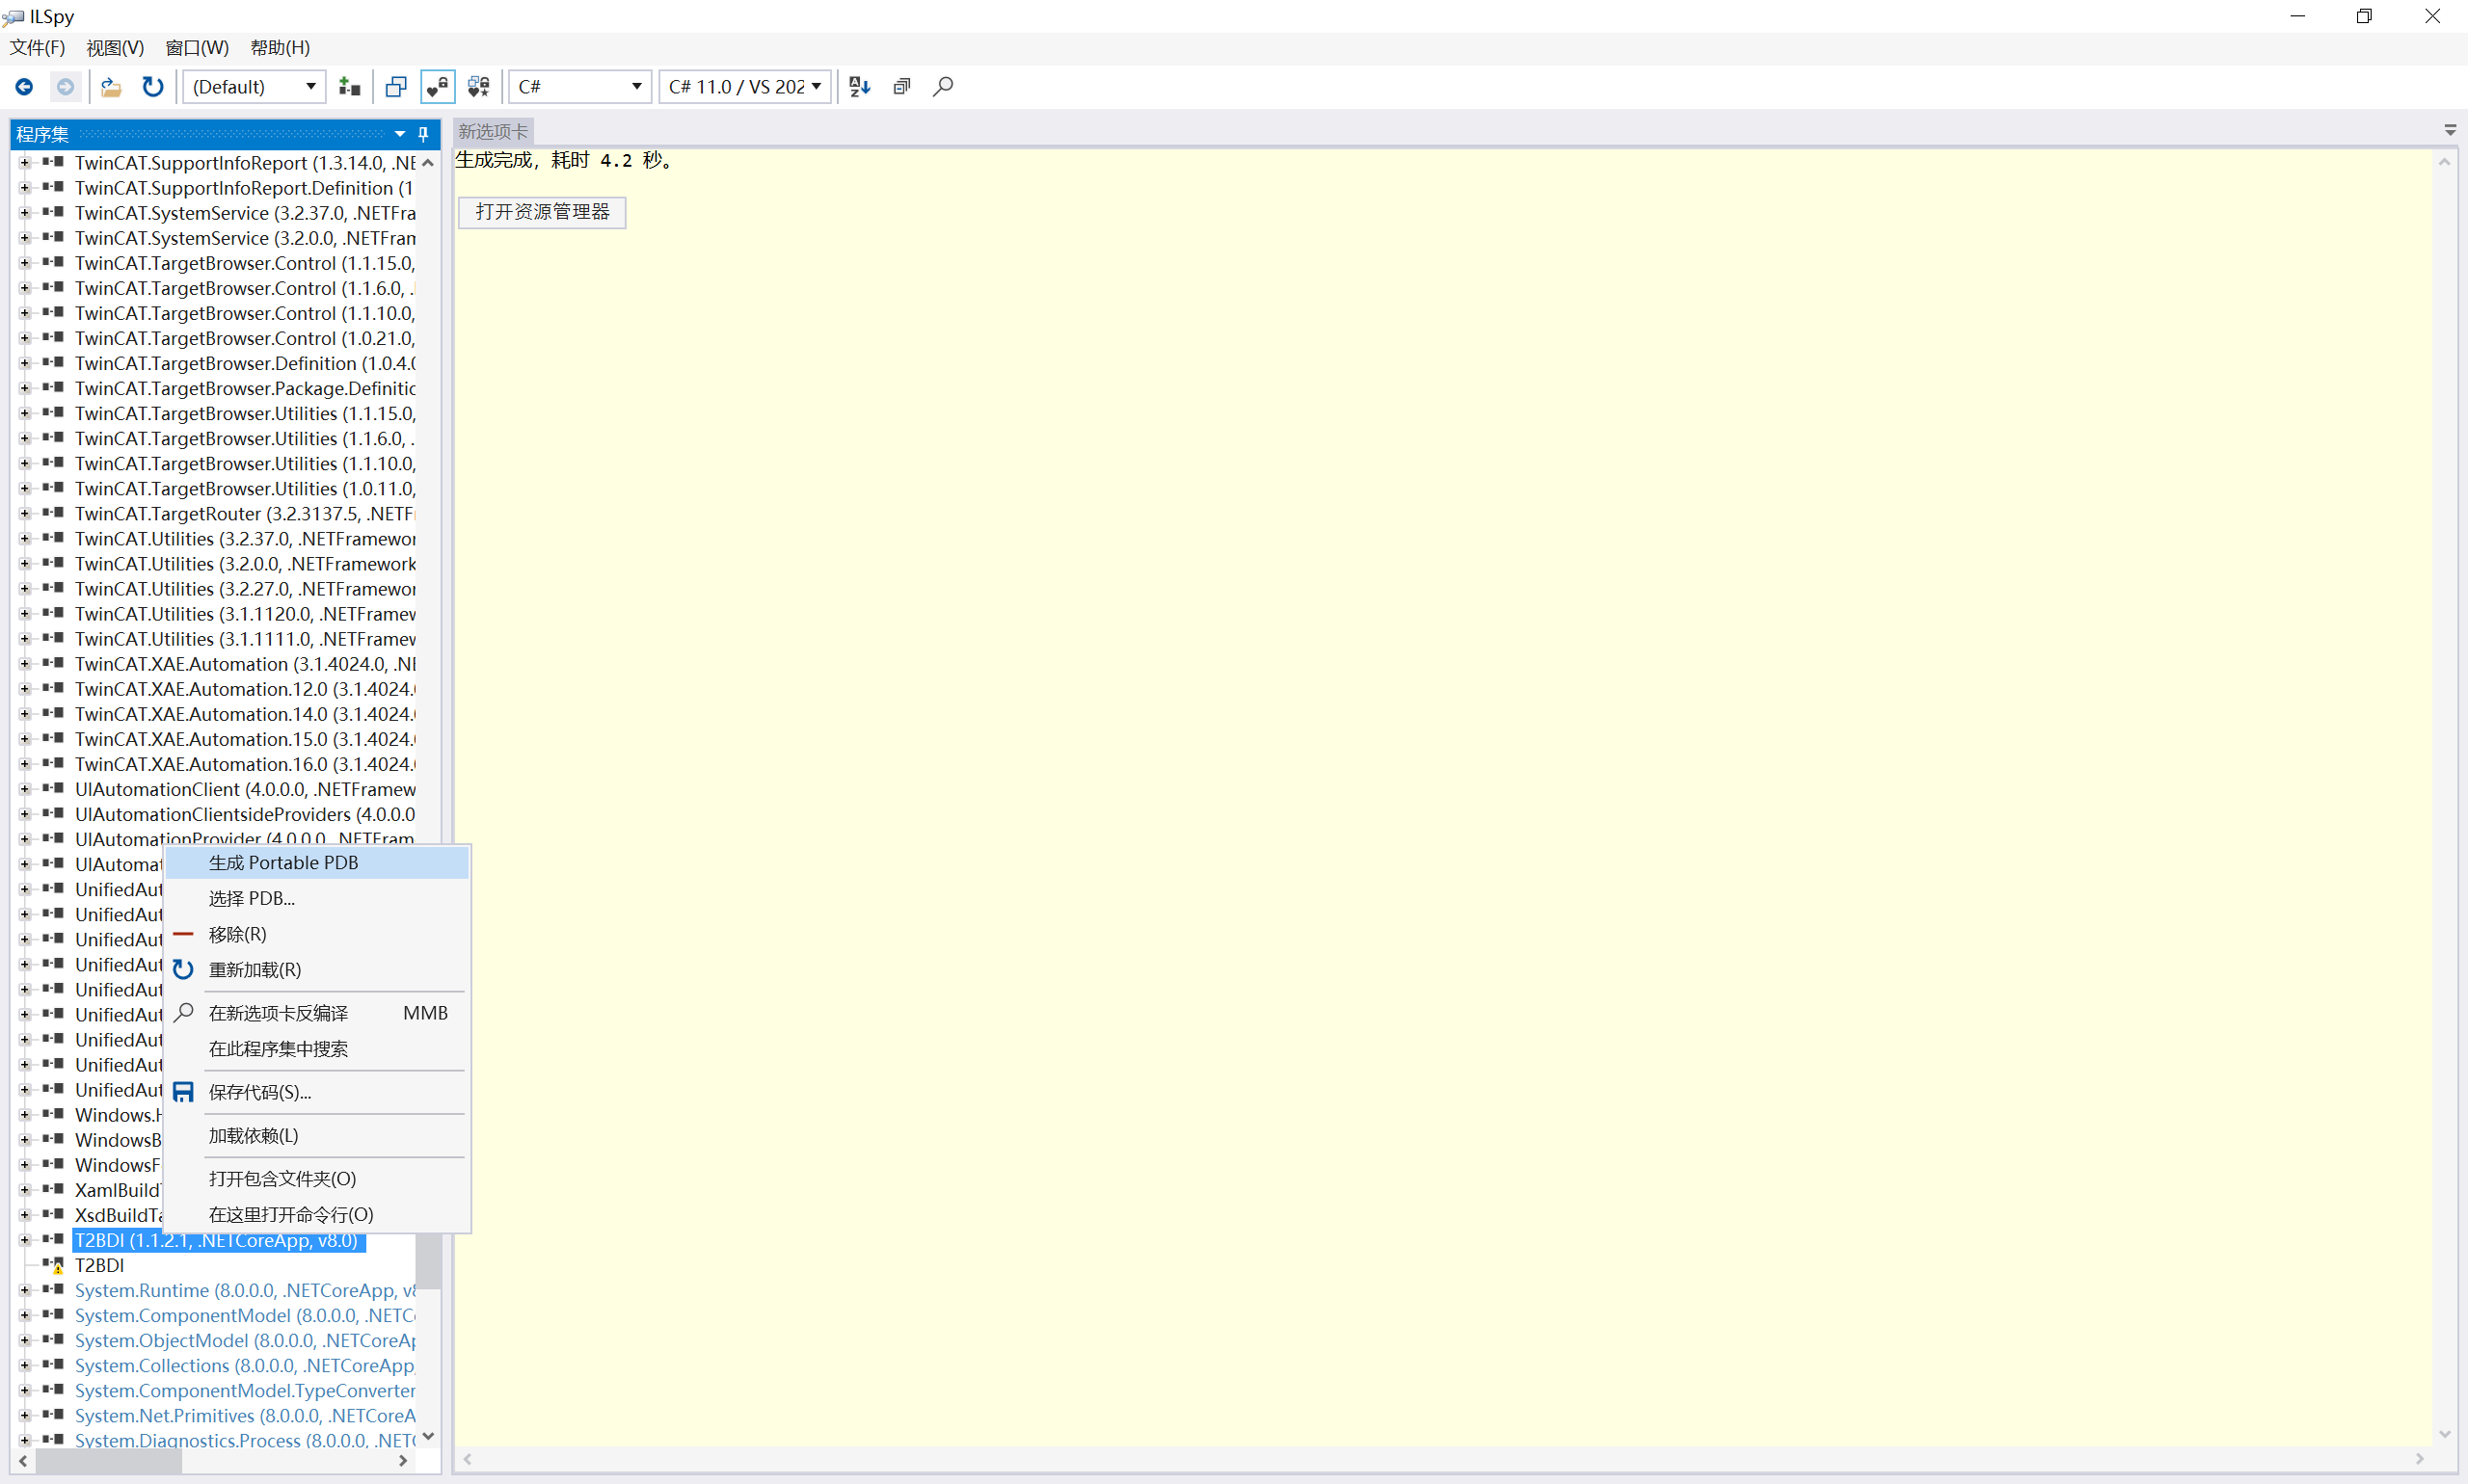Click the assembly list vertical scrollbar thumb
2468x1484 pixels.
428,1260
